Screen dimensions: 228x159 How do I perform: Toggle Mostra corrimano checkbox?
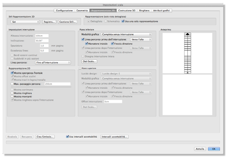(x=12, y=90)
